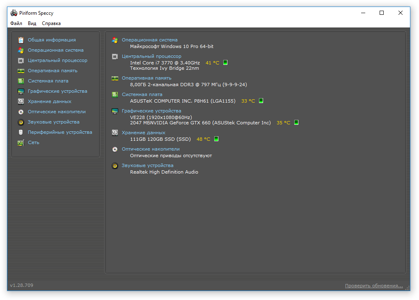Select Центральный процессор in the sidebar
Image resolution: width=419 pixels, height=300 pixels.
click(x=58, y=60)
